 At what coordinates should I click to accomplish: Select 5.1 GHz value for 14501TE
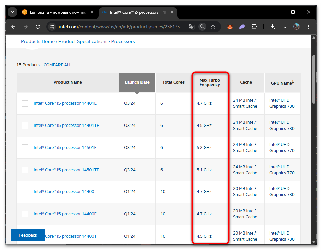tap(204, 170)
